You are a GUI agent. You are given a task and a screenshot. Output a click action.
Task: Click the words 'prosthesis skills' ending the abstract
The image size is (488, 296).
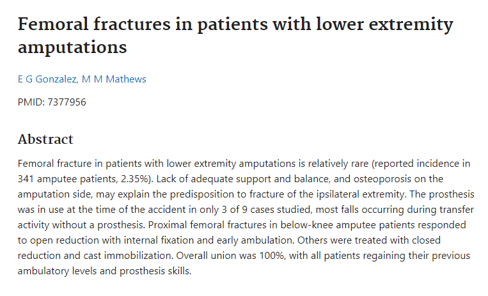[x=153, y=270]
